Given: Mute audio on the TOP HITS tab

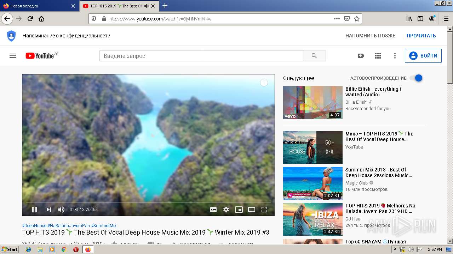Looking at the screenshot, I should pos(147,6).
